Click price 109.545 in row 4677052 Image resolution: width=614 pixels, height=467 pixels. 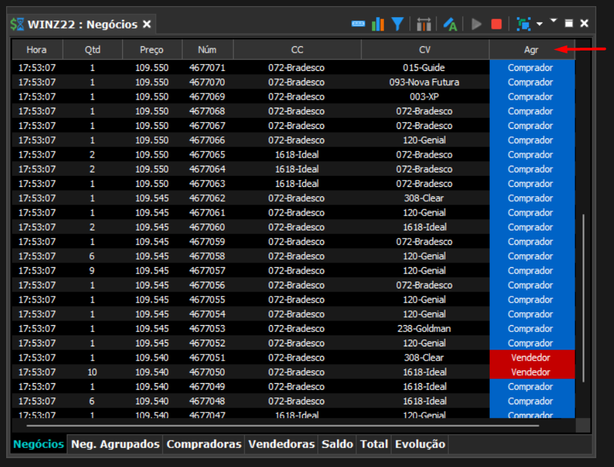pyautogui.click(x=152, y=343)
